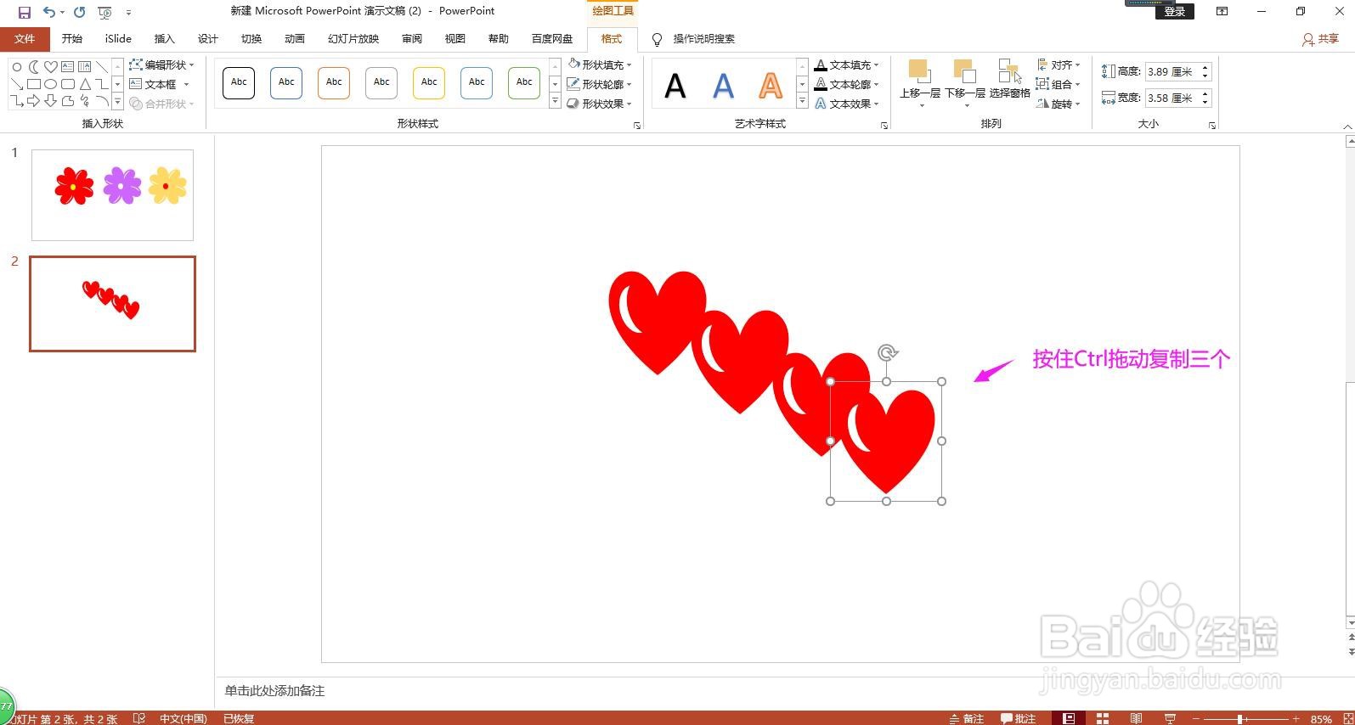The height and width of the screenshot is (725, 1355).
Task: Switch to the 插入 (Insert) tab
Action: tap(164, 39)
